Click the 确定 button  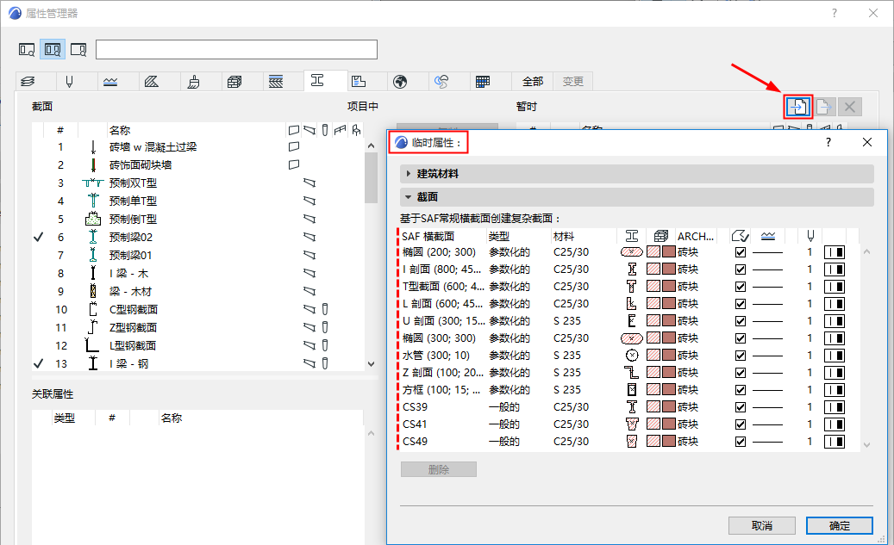(x=840, y=526)
